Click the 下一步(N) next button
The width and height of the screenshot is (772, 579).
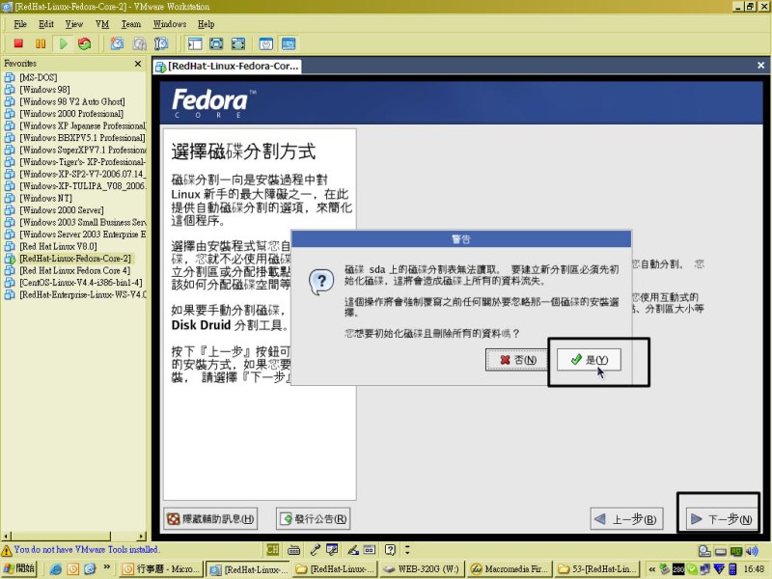pyautogui.click(x=722, y=519)
